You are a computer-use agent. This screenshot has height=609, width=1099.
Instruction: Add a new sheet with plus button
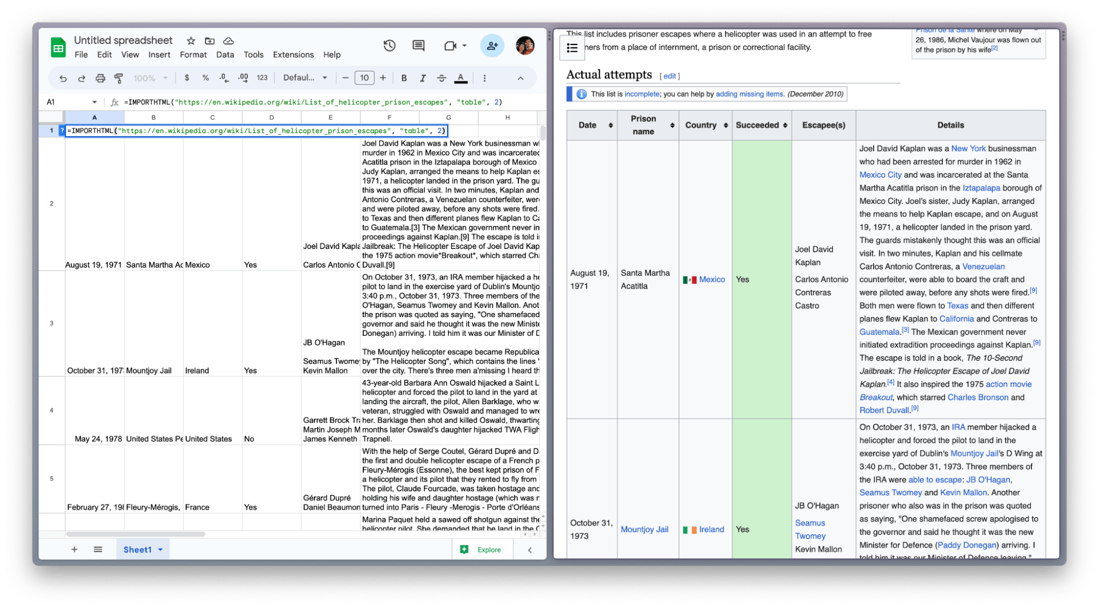tap(74, 550)
